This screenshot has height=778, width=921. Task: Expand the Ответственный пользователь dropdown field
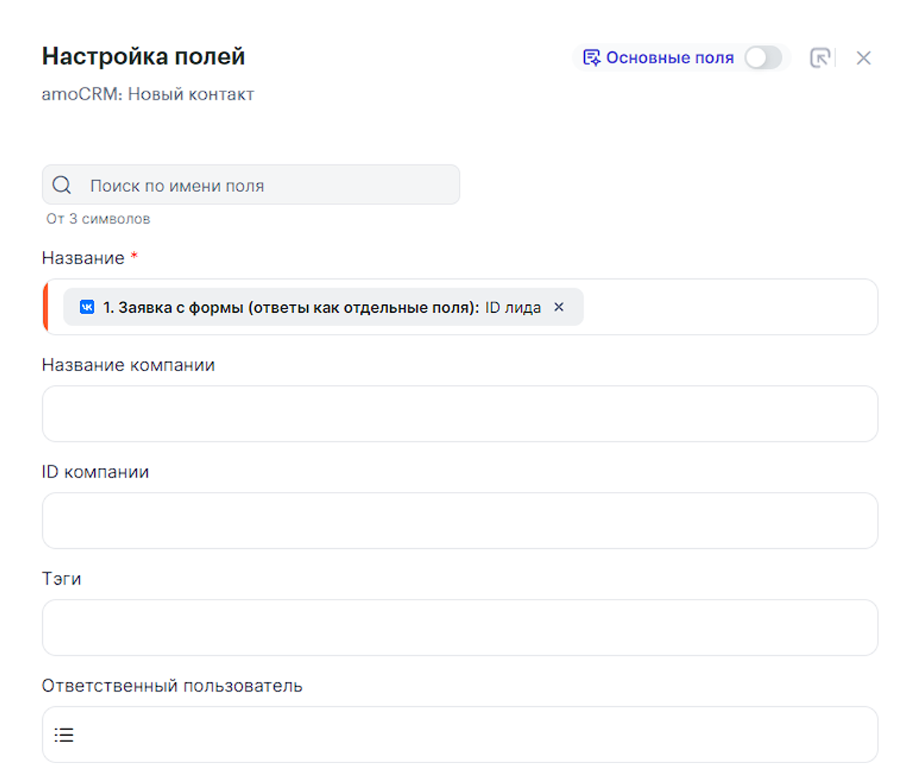[471, 734]
